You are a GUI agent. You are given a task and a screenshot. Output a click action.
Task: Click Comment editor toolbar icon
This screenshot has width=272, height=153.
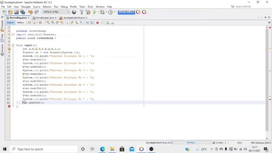[108, 23]
